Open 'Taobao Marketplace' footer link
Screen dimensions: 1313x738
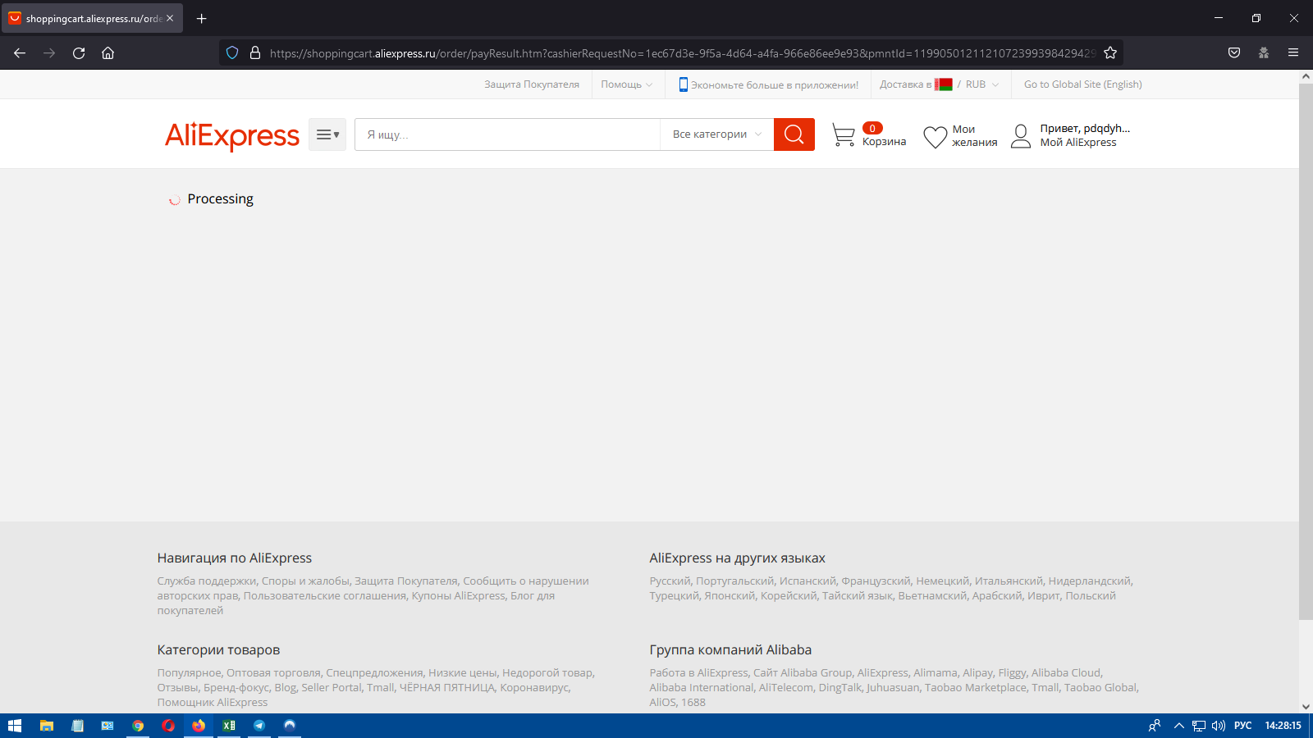point(976,688)
